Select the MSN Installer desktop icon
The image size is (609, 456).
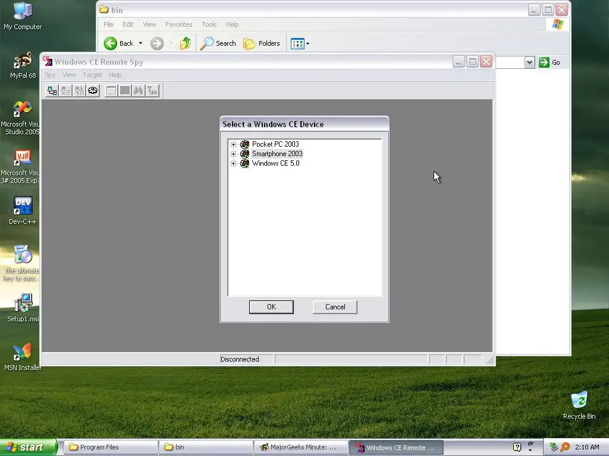tap(23, 357)
